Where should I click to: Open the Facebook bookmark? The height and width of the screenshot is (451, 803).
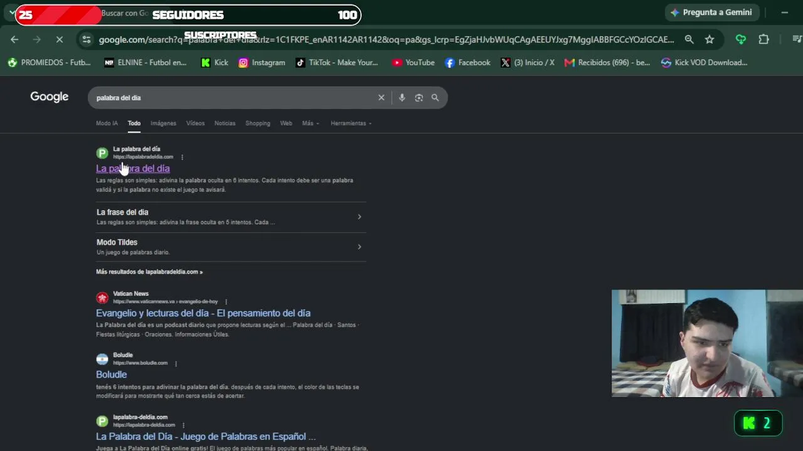point(468,63)
